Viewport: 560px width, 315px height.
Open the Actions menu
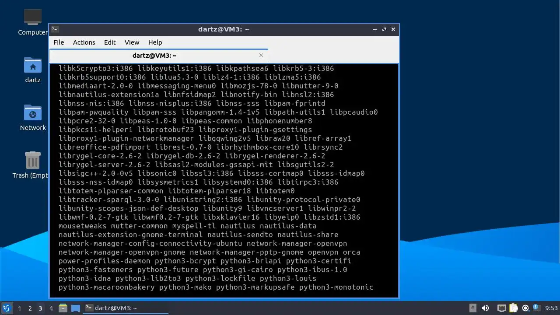click(x=84, y=42)
